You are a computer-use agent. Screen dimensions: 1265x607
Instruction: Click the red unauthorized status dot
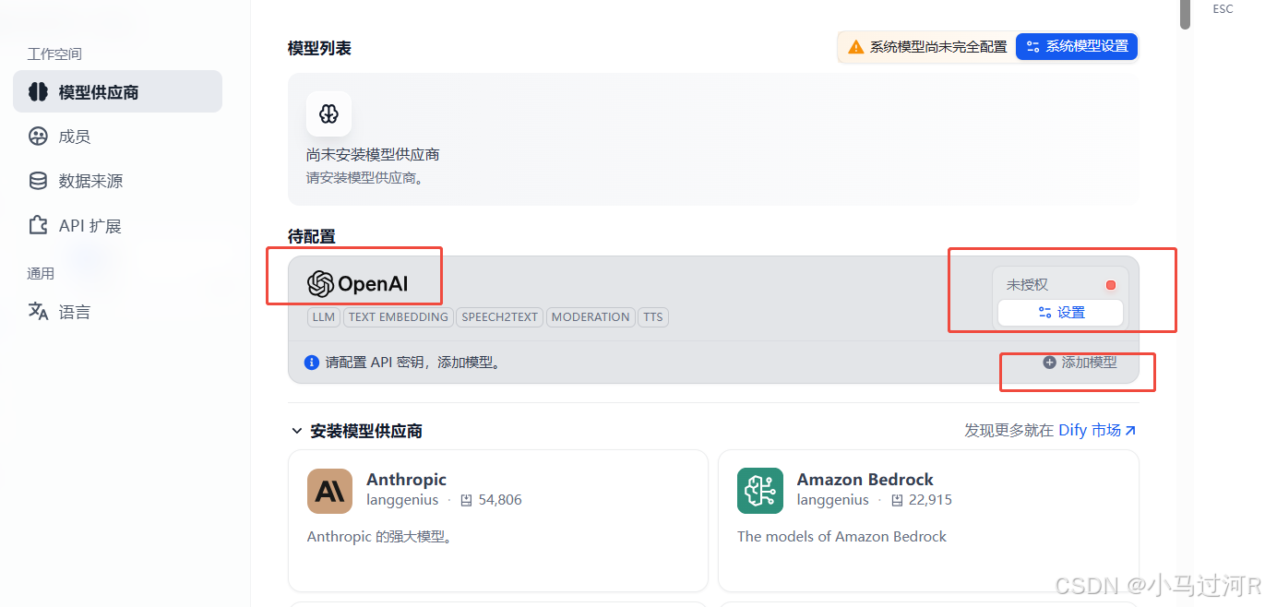tap(1111, 285)
